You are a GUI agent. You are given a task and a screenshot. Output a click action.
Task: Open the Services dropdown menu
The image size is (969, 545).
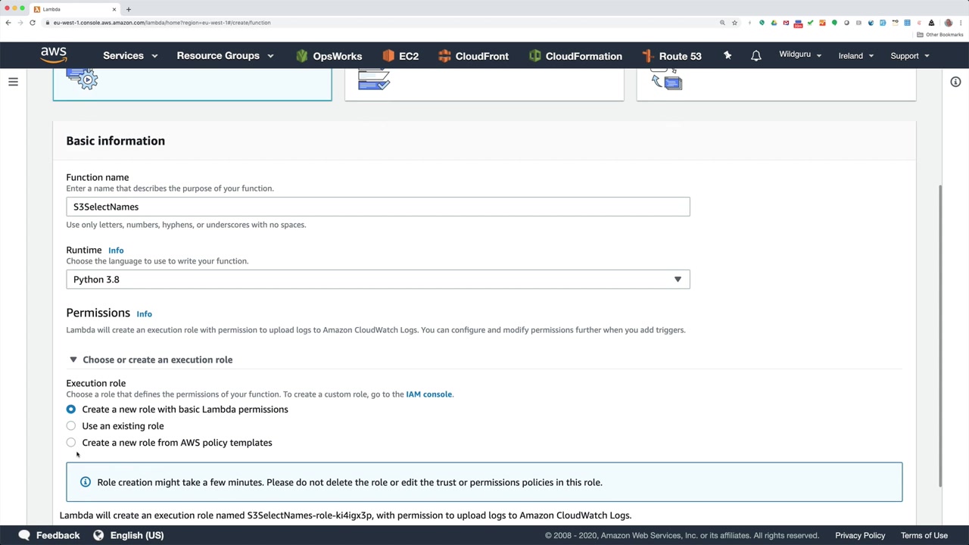pyautogui.click(x=130, y=56)
